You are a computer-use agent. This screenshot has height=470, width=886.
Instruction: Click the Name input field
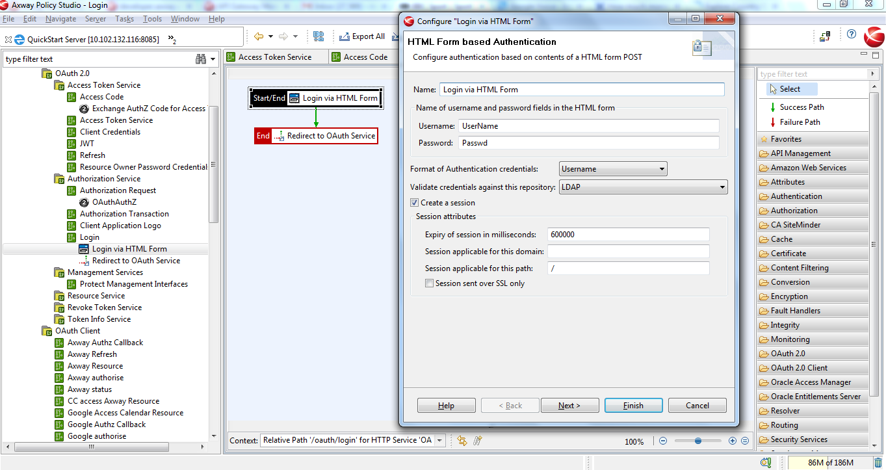click(582, 89)
